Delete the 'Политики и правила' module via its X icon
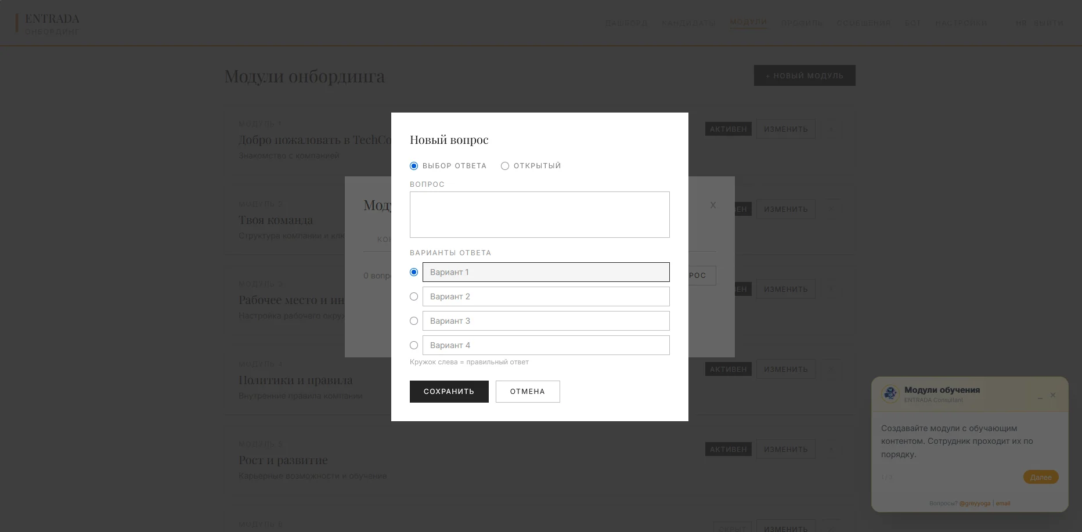The image size is (1082, 532). point(831,369)
